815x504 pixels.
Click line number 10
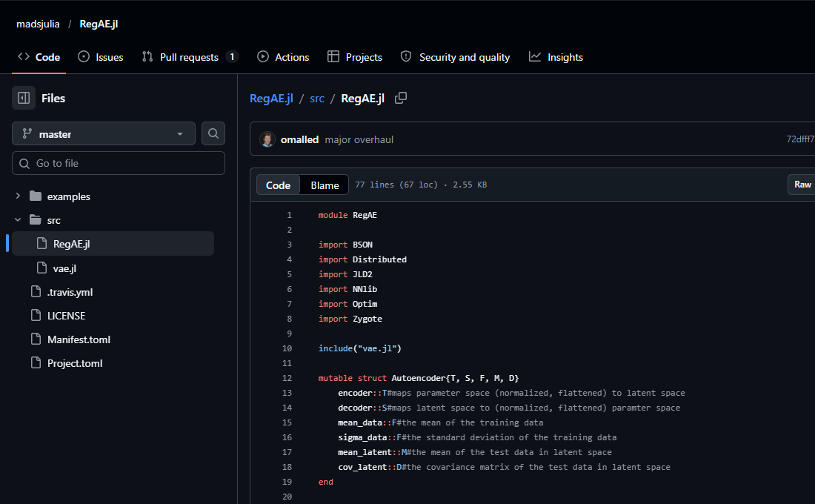click(x=287, y=348)
